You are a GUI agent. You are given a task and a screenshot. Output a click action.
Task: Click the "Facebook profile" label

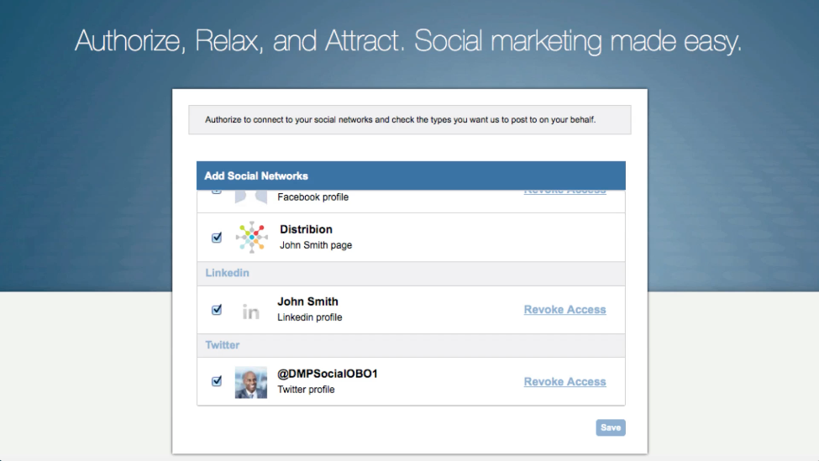click(312, 197)
